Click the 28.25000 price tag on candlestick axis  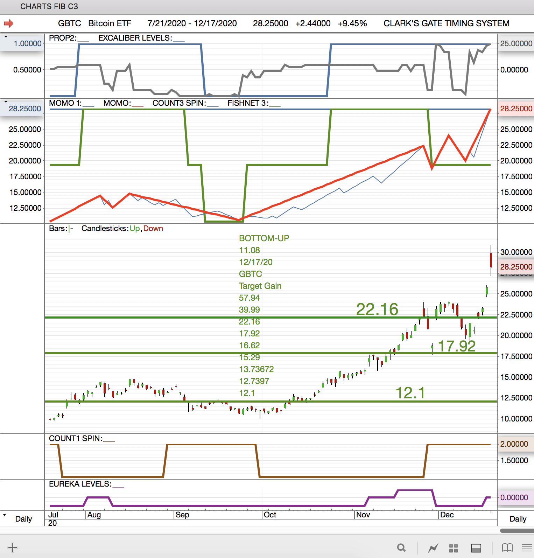pos(516,267)
